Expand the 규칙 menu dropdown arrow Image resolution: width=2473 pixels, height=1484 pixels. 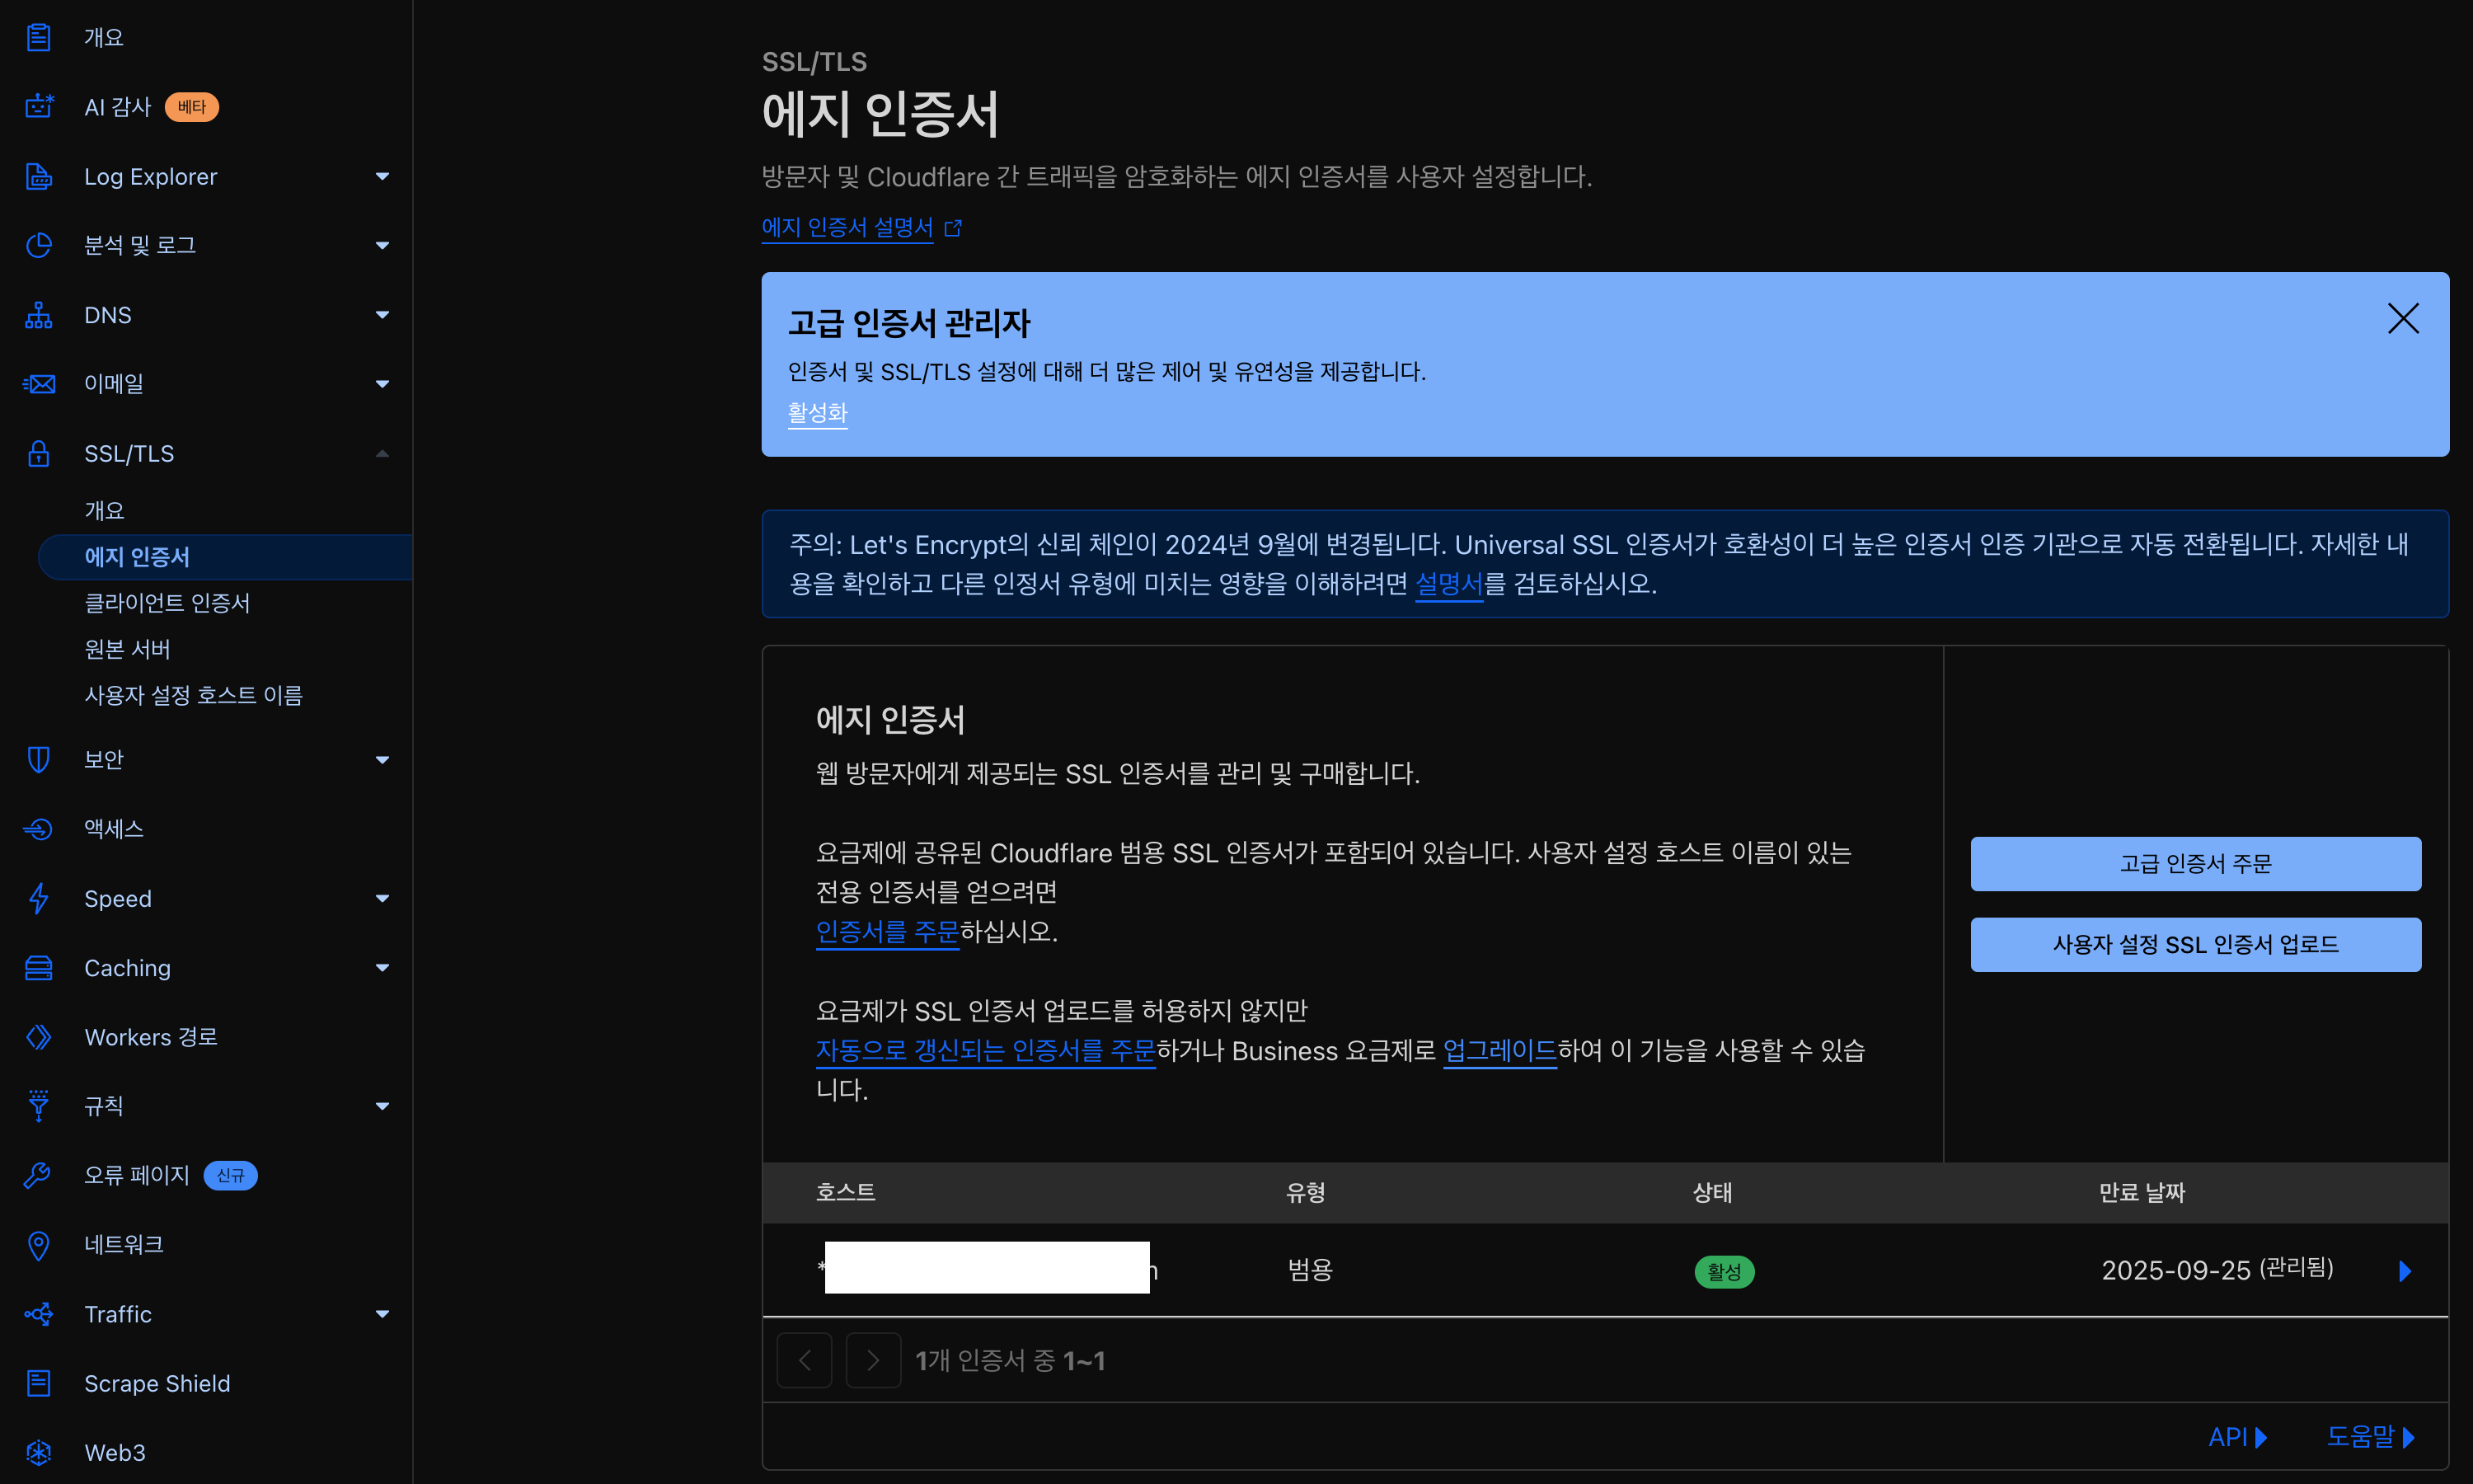click(x=382, y=1106)
